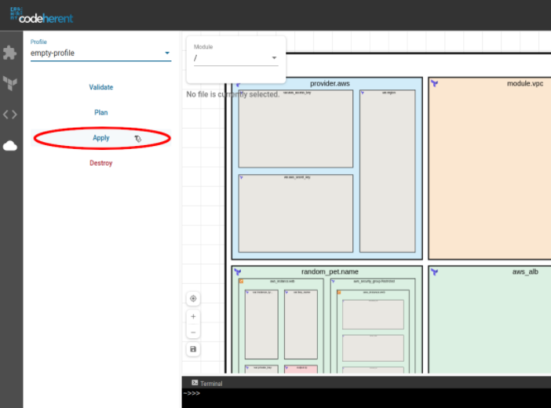Click the 'No file is currently selected.' text

pyautogui.click(x=232, y=94)
